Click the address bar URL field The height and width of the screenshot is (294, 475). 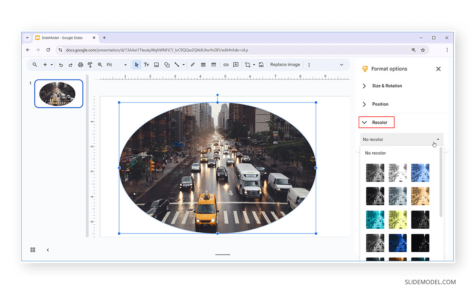coord(234,50)
